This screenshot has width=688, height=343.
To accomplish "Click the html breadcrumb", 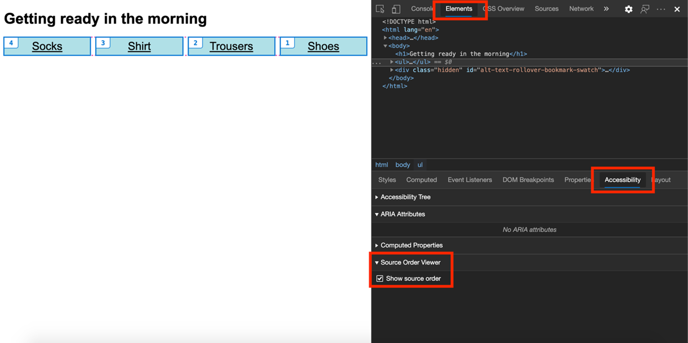I will pos(381,165).
